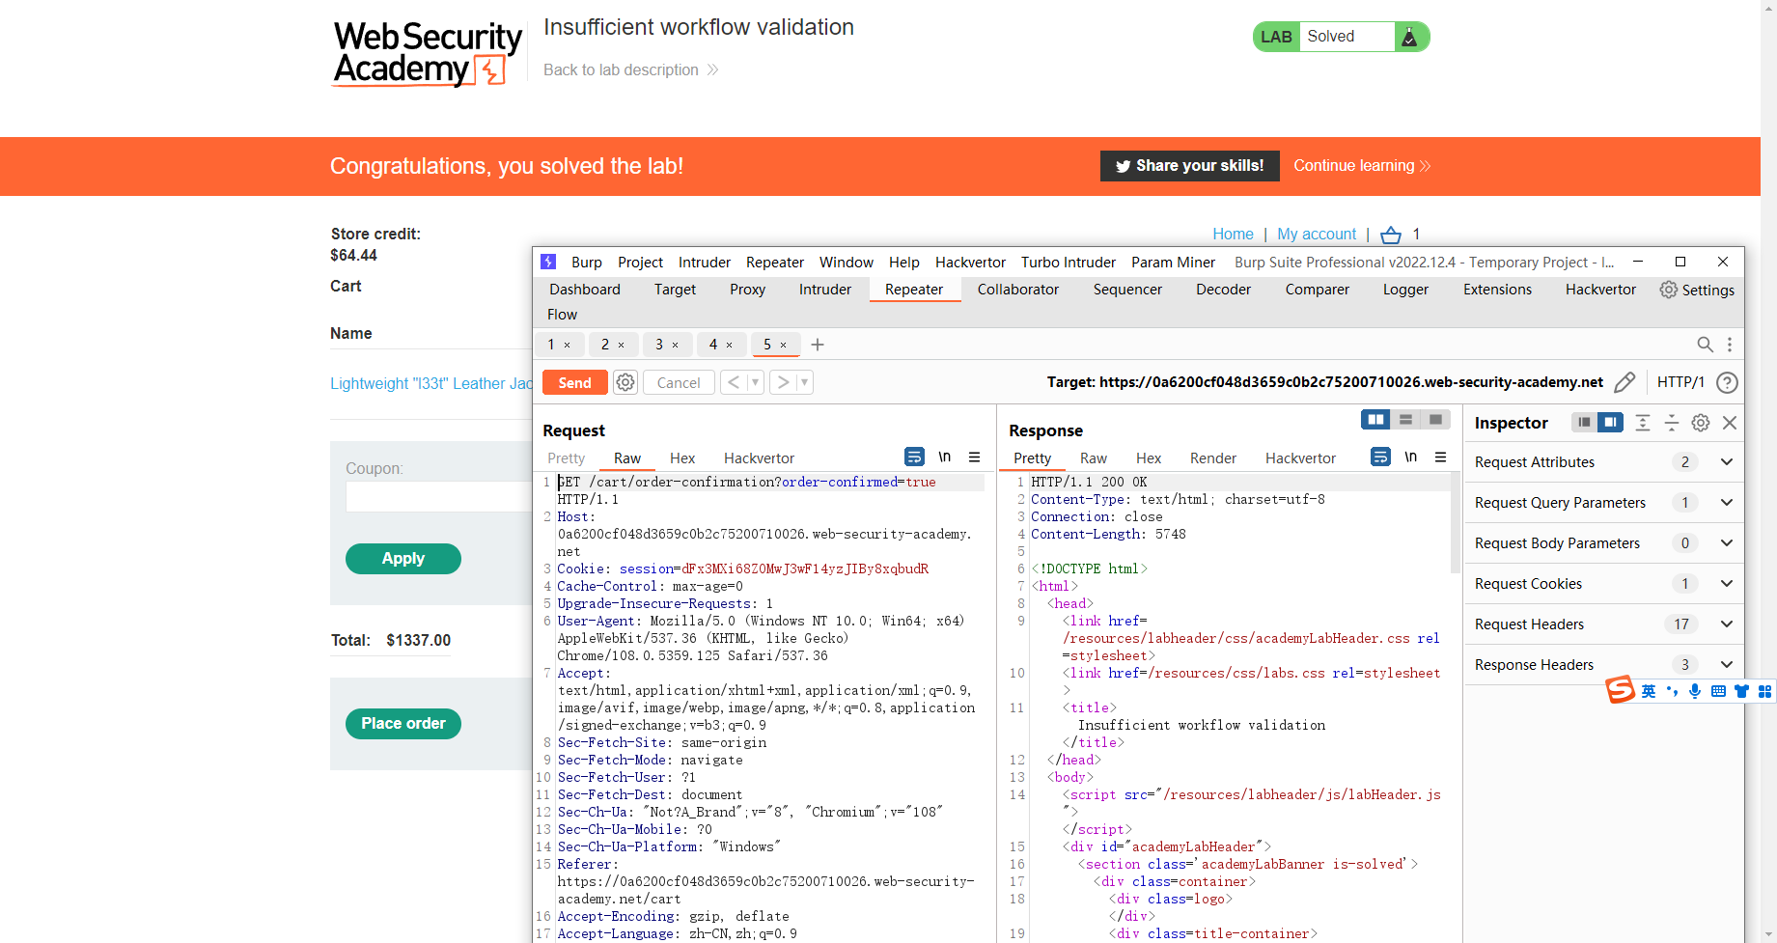Click the Cancel button
The height and width of the screenshot is (943, 1777).
click(x=679, y=382)
